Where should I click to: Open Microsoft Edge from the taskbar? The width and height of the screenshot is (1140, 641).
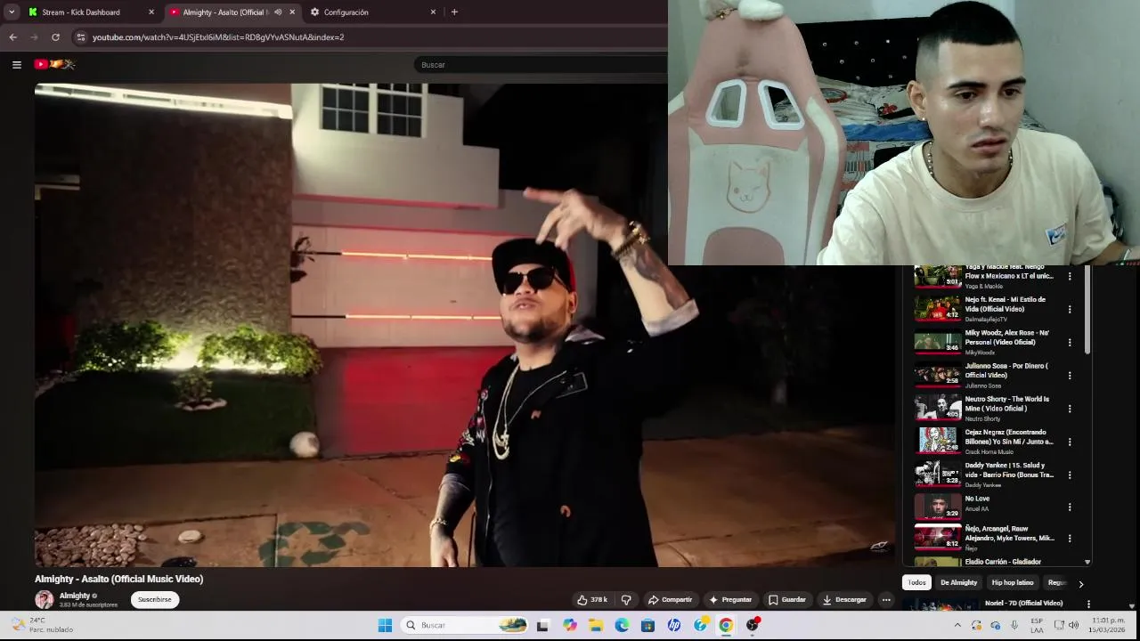622,625
